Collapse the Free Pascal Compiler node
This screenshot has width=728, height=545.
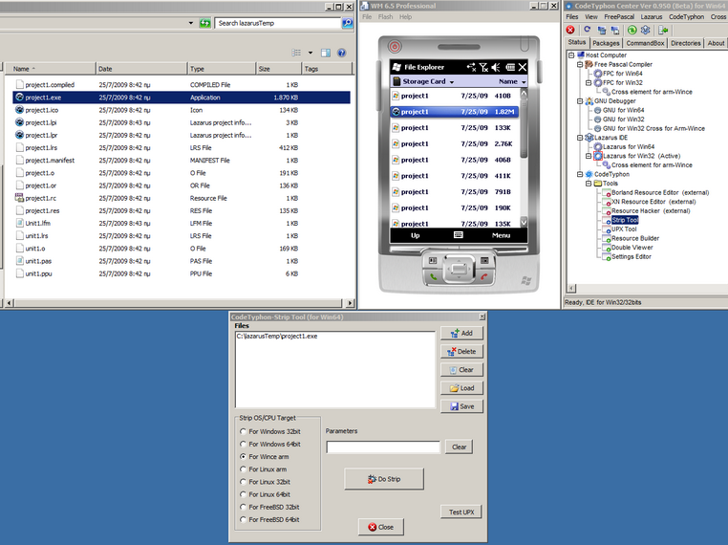(x=580, y=64)
